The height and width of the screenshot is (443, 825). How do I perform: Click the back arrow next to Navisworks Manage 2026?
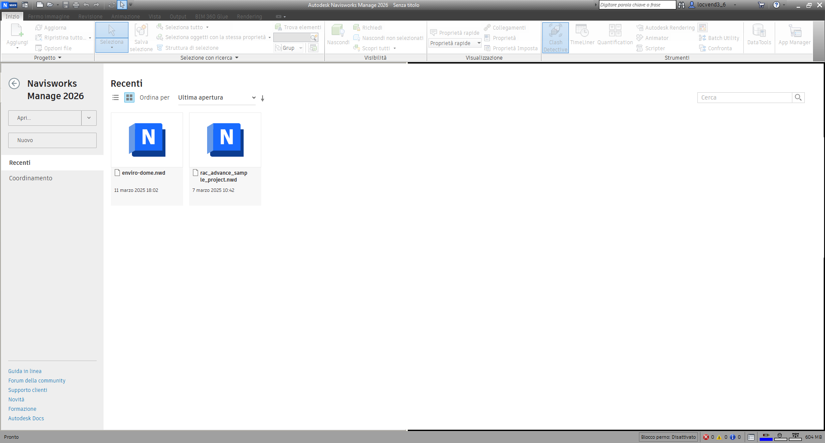[x=14, y=83]
